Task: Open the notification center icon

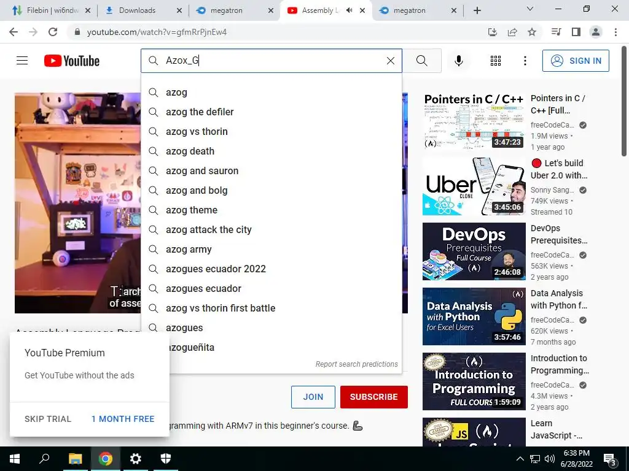Action: point(610,460)
